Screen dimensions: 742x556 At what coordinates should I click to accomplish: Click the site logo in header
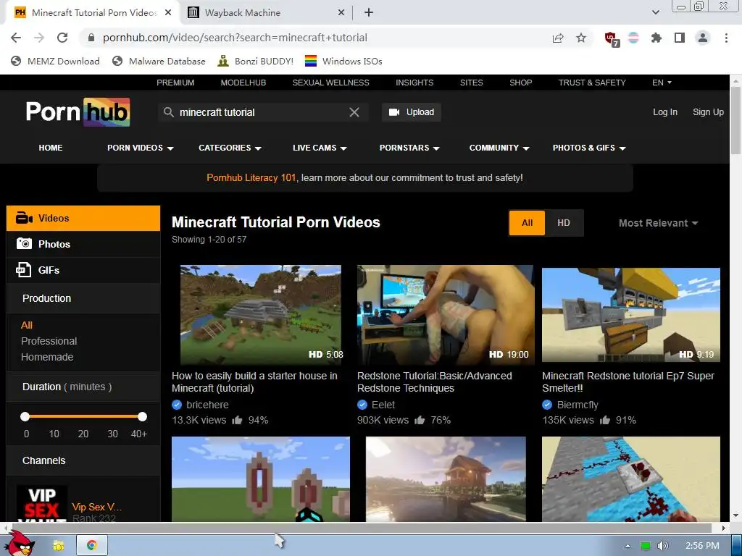[x=78, y=112]
